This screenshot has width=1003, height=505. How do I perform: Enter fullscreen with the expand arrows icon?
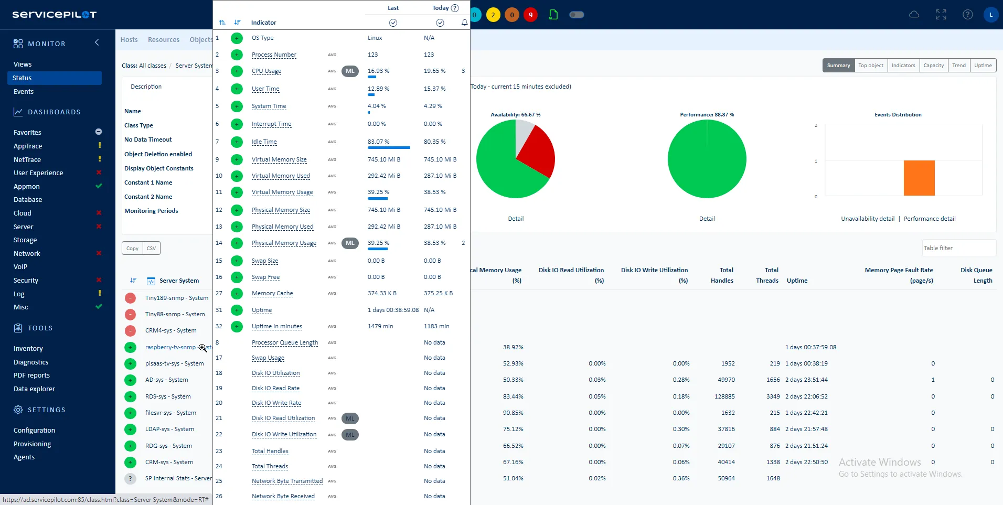(941, 15)
